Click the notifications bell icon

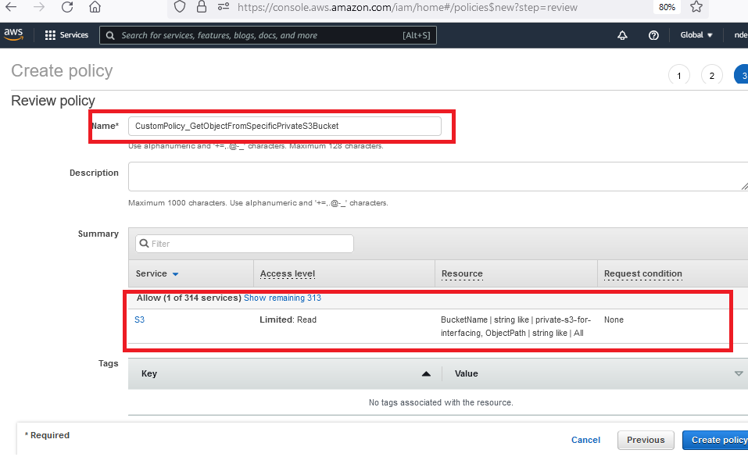[622, 35]
